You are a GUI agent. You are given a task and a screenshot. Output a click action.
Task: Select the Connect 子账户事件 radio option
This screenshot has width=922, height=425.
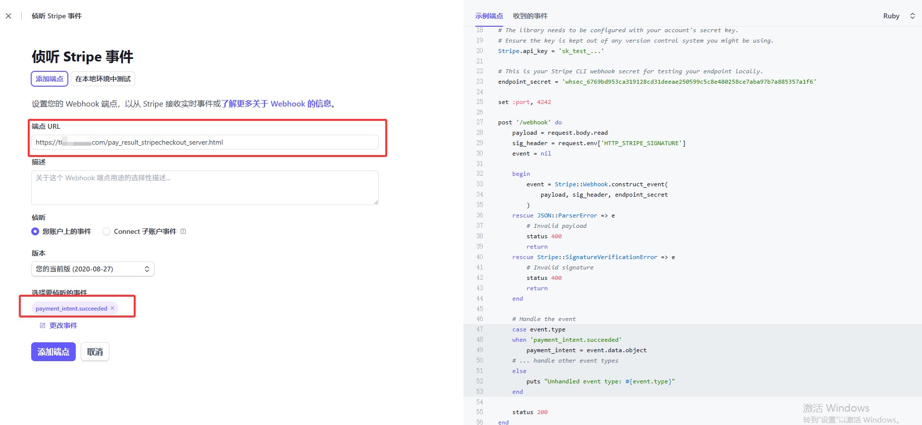point(106,231)
